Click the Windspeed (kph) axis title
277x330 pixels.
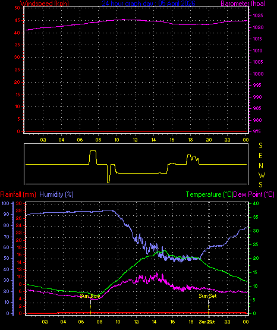[x=45, y=3]
